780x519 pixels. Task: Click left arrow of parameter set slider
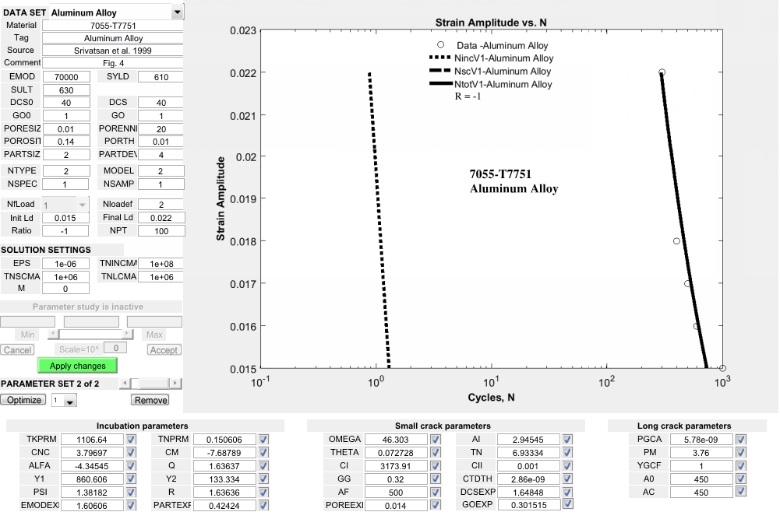124,384
